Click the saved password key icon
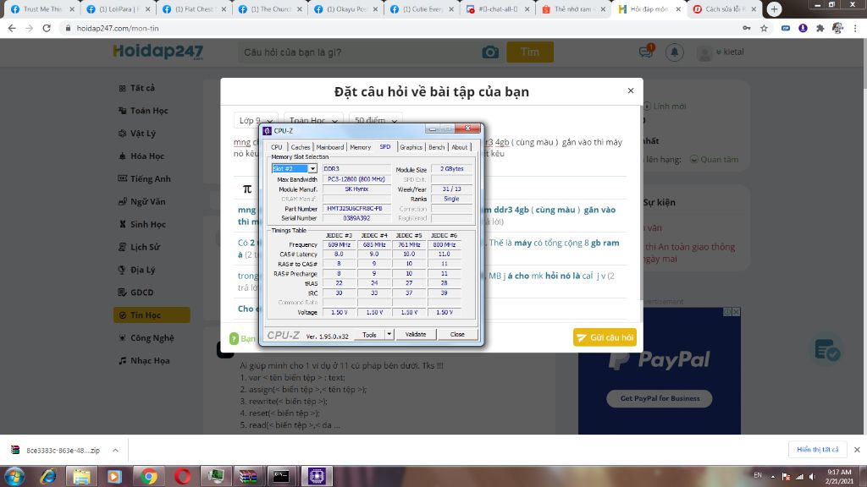The height and width of the screenshot is (487, 867). [747, 28]
